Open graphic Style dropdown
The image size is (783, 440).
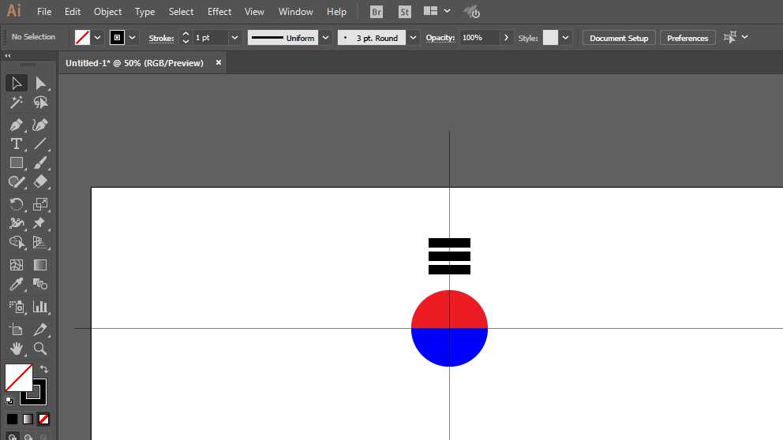pos(565,37)
